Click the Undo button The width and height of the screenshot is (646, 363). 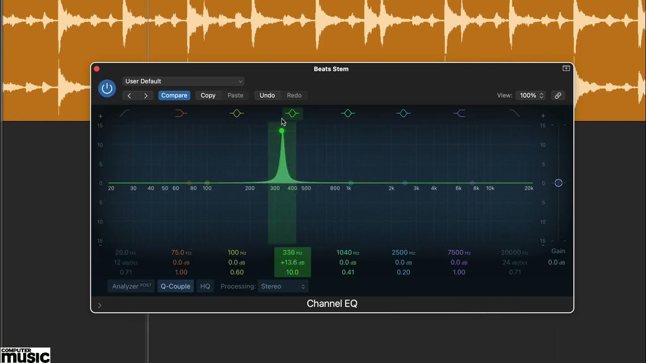(x=267, y=95)
